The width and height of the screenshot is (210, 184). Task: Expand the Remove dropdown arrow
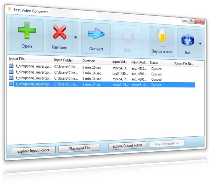[x=76, y=38]
